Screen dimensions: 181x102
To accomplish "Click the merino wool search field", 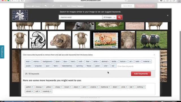I will point(80,17).
